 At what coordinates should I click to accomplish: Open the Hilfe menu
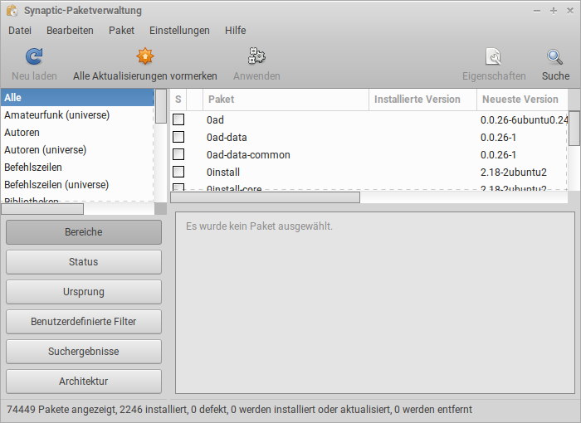235,30
